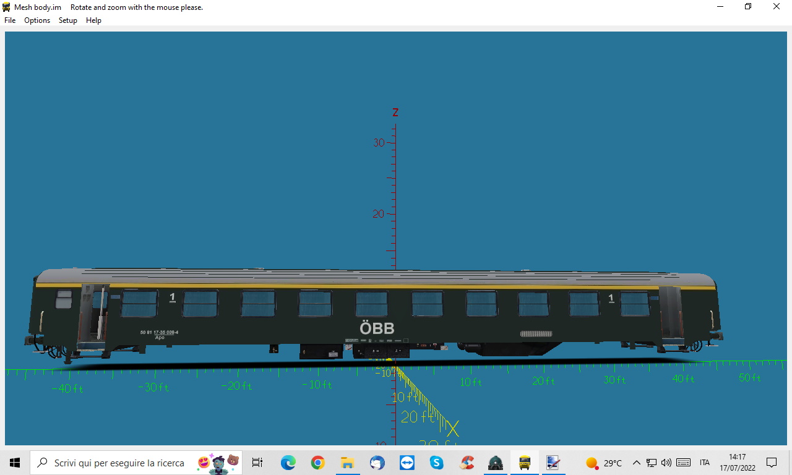Open Task View from the taskbar
The height and width of the screenshot is (475, 792).
257,463
